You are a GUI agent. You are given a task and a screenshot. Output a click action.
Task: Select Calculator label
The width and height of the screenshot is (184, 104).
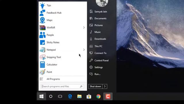pyautogui.click(x=52, y=65)
